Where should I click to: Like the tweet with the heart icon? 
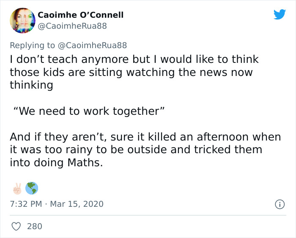[16, 226]
